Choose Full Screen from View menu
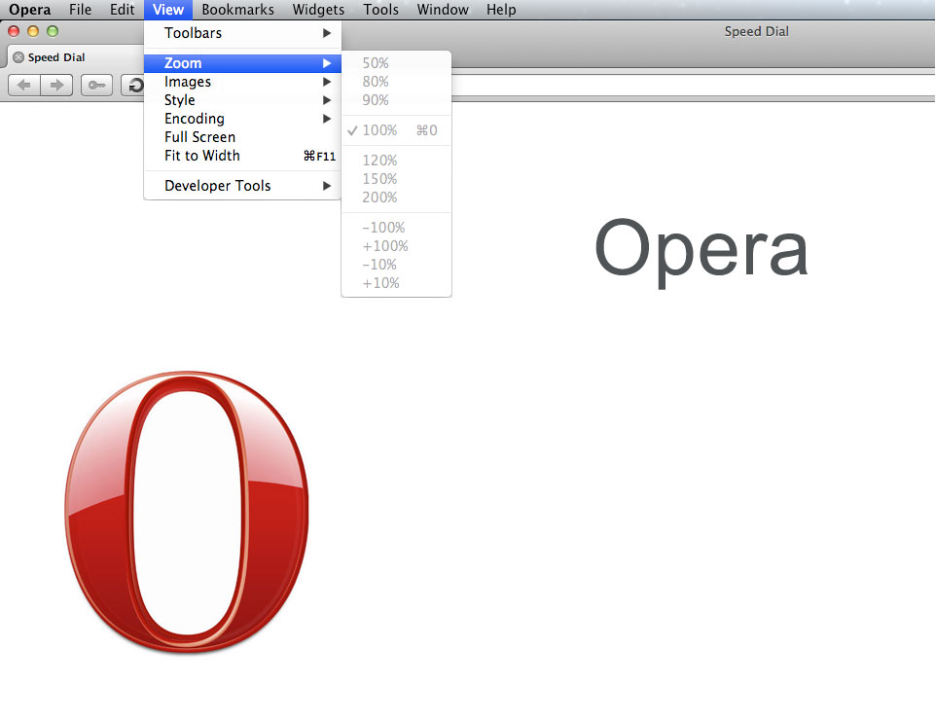 [242, 137]
